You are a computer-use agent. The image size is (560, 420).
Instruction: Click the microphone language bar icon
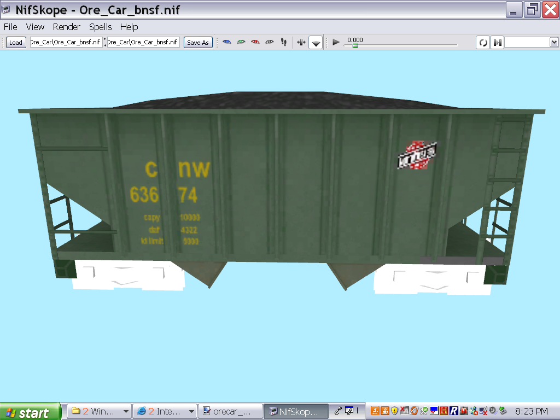coord(338,411)
